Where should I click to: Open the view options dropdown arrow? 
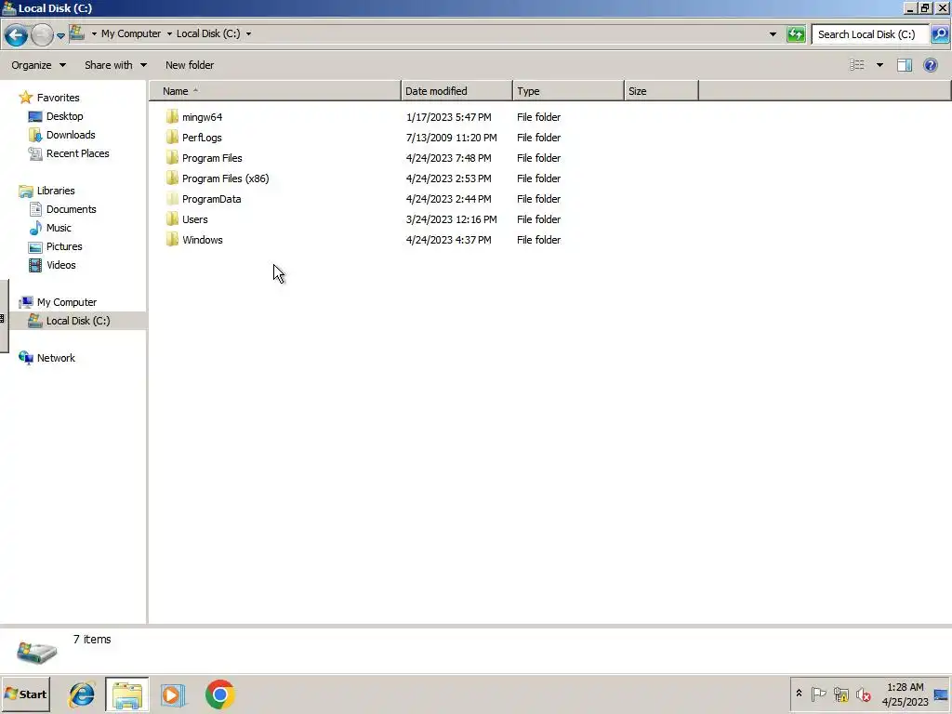[879, 65]
